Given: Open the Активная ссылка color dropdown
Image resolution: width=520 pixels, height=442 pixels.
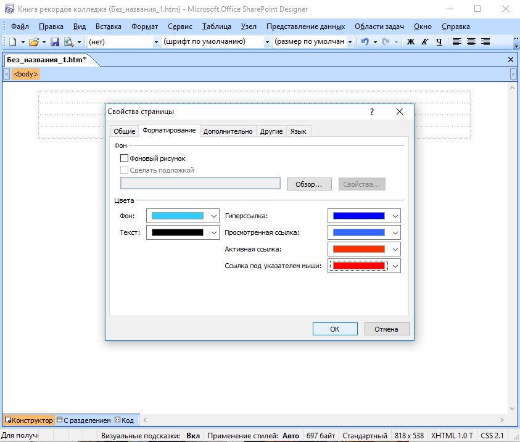Looking at the screenshot, I should coord(364,249).
